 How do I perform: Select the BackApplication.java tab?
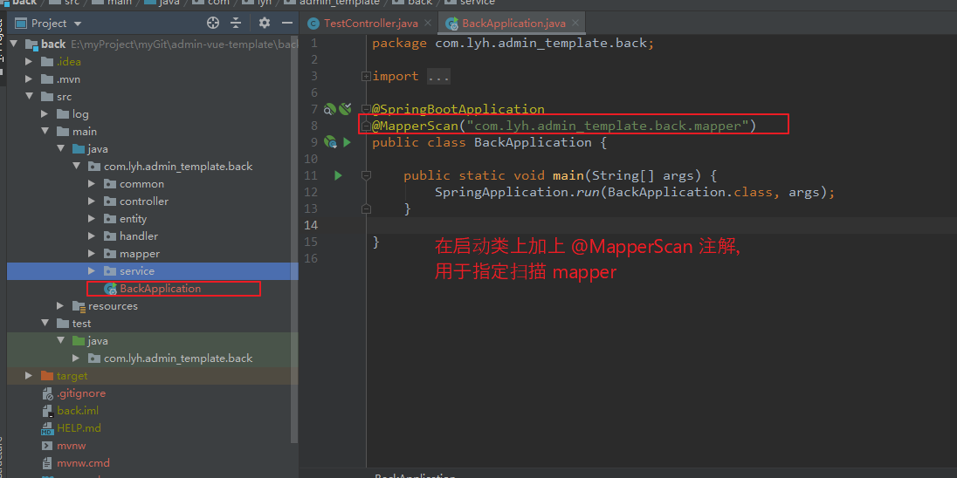coord(513,24)
